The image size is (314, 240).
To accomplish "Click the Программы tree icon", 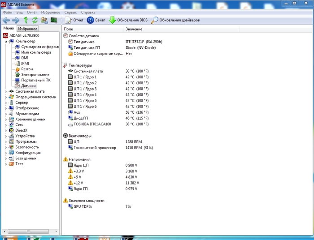I will click(12, 141).
